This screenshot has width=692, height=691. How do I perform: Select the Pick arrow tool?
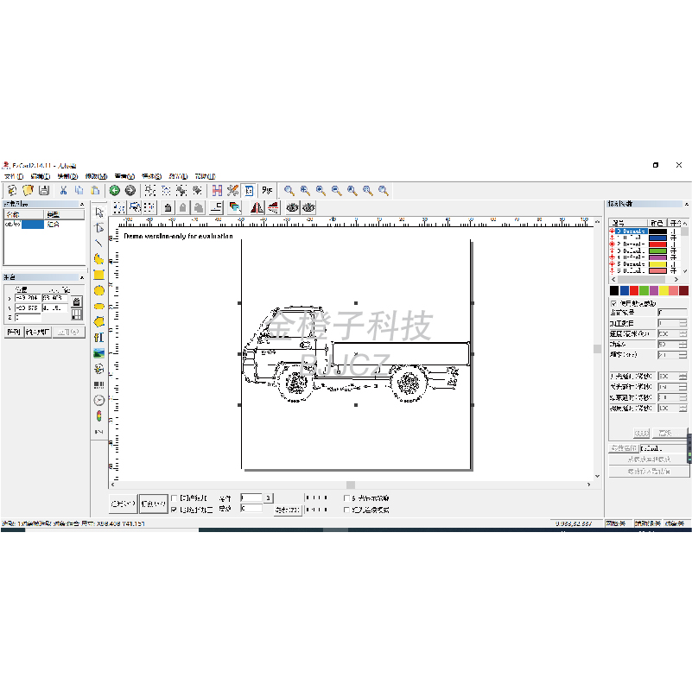click(98, 212)
